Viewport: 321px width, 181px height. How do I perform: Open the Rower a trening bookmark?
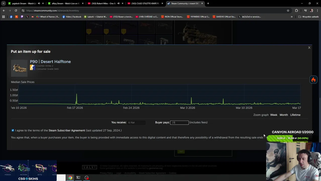coord(121,17)
